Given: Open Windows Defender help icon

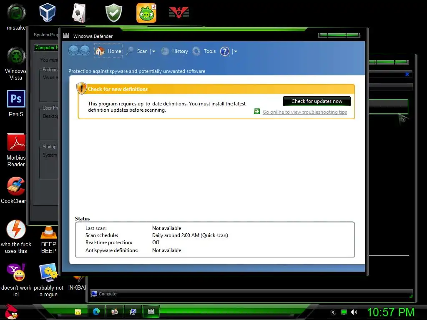Looking at the screenshot, I should 225,51.
